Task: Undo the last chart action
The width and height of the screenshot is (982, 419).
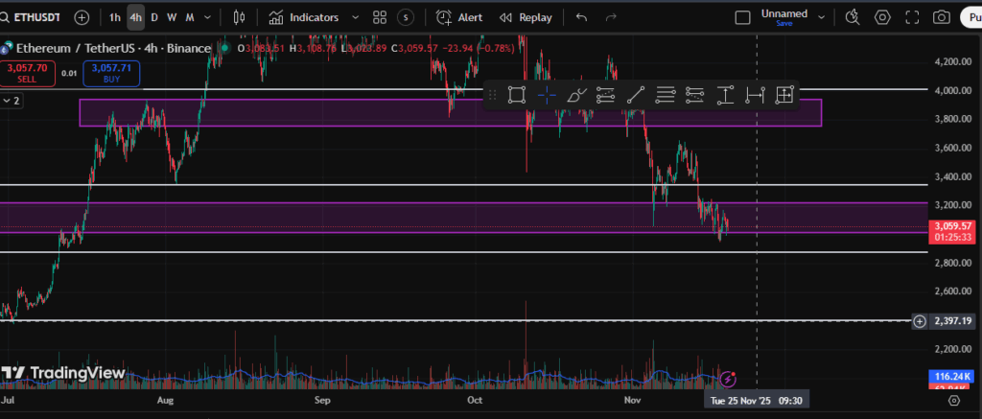Action: tap(581, 17)
